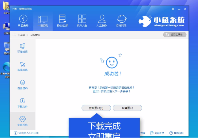Click the 返回主菜单 return button
The width and height of the screenshot is (198, 138).
(175, 35)
